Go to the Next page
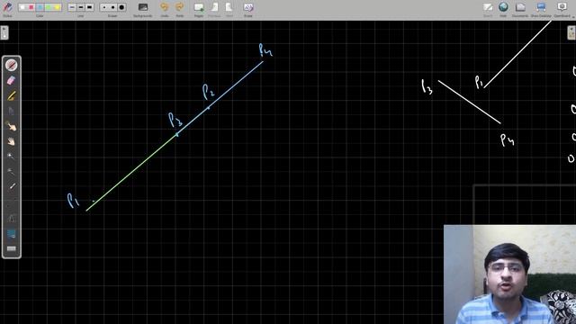The width and height of the screenshot is (576, 324). pos(229,9)
